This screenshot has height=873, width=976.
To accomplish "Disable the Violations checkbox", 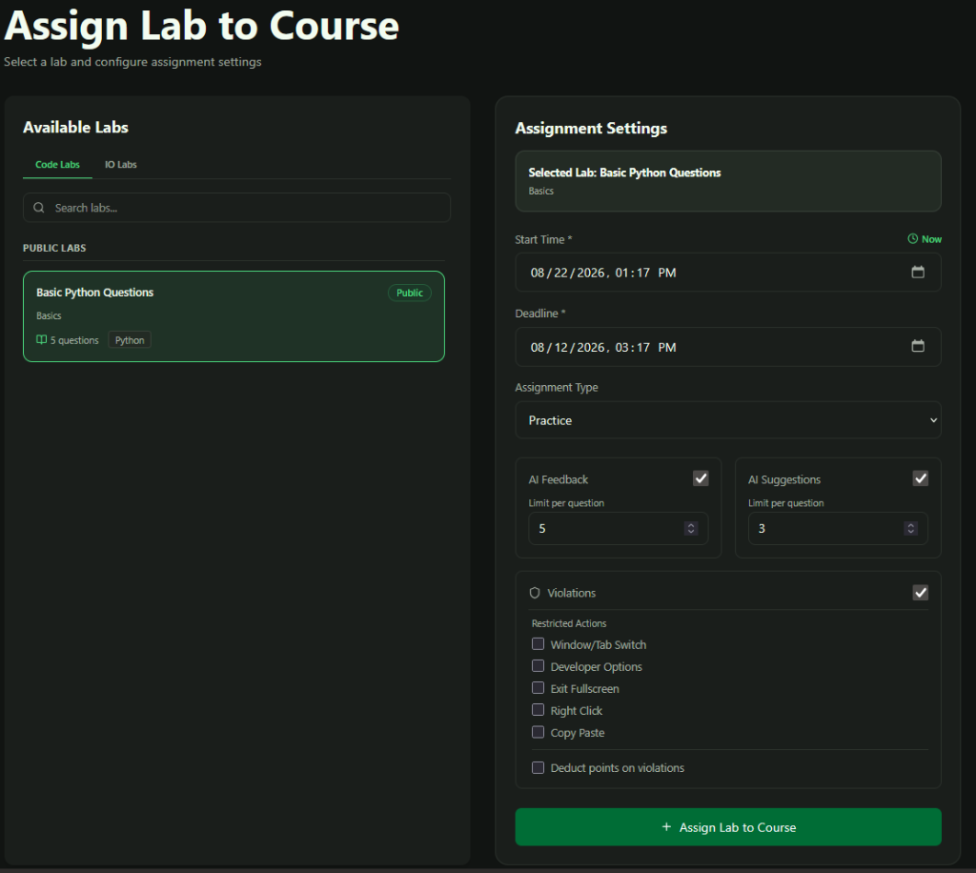I will [x=921, y=593].
